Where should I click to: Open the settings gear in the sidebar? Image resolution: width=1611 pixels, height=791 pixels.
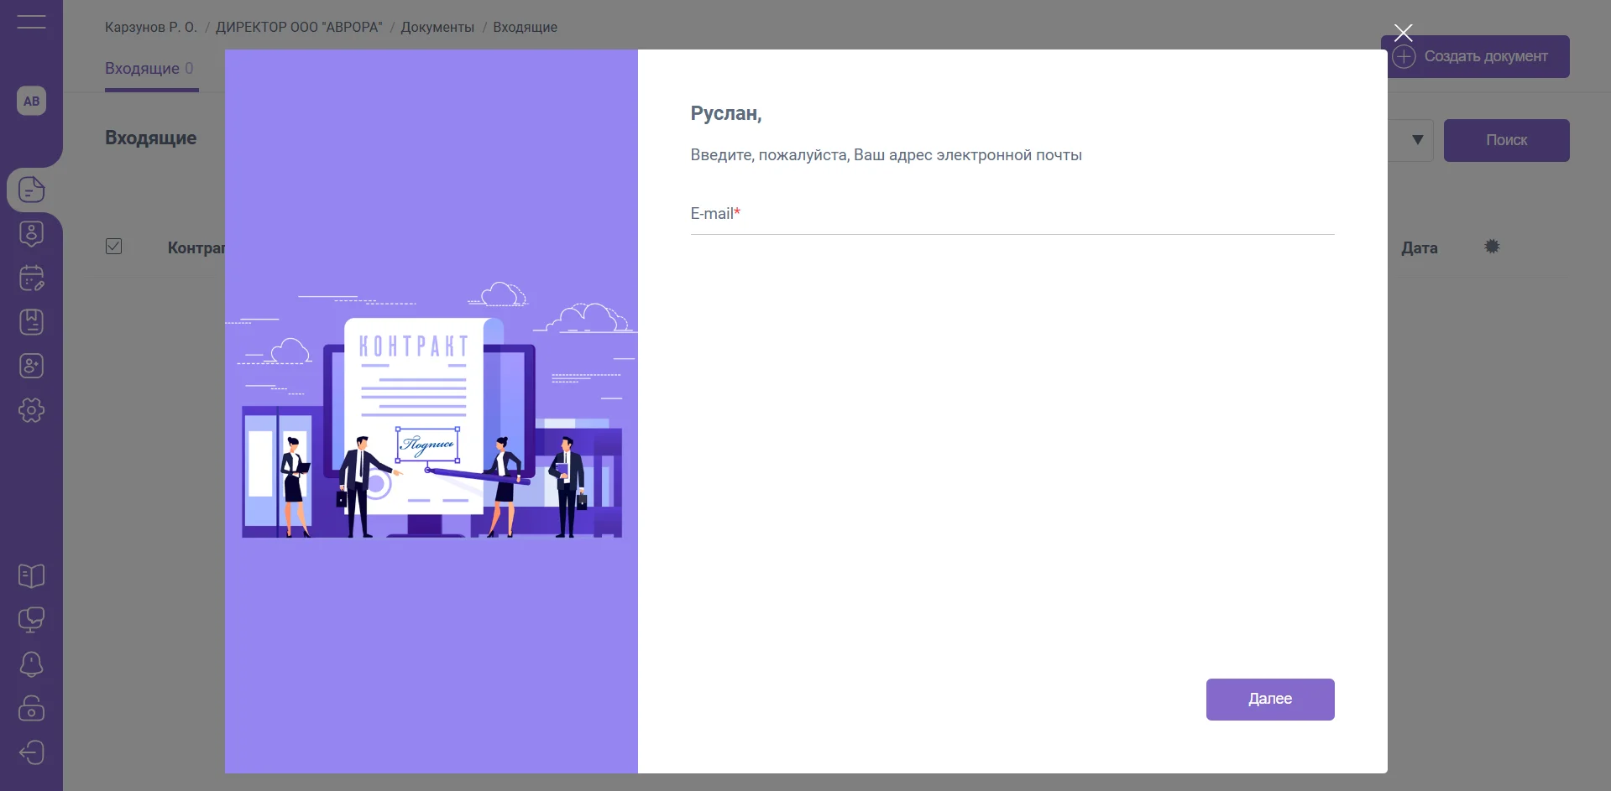click(x=31, y=410)
